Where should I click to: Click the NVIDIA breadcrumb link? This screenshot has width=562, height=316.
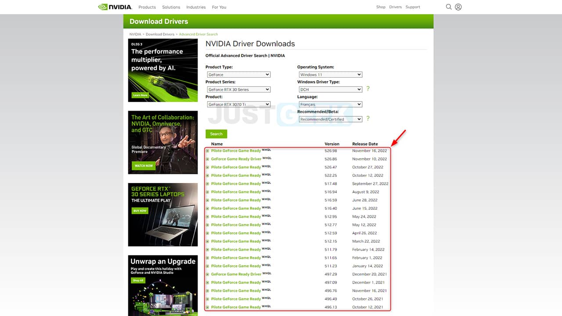point(135,34)
